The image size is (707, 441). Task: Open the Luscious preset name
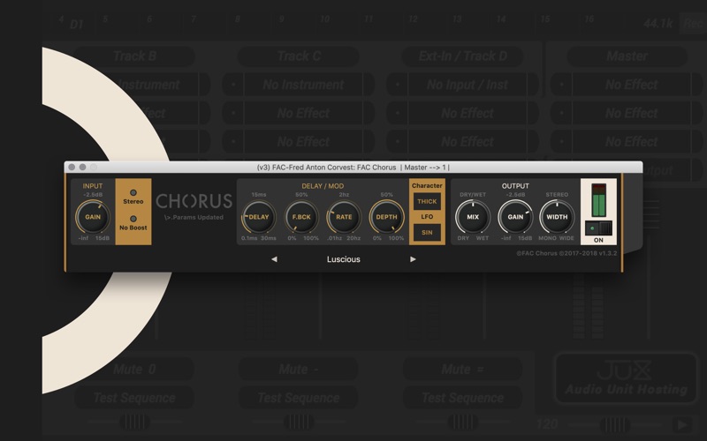344,259
